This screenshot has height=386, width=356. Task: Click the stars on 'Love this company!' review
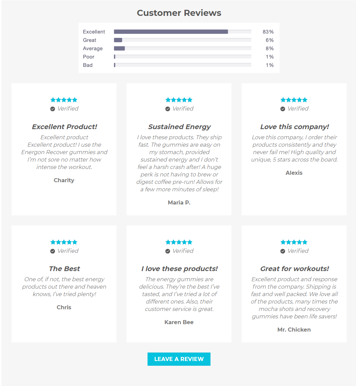pos(294,100)
